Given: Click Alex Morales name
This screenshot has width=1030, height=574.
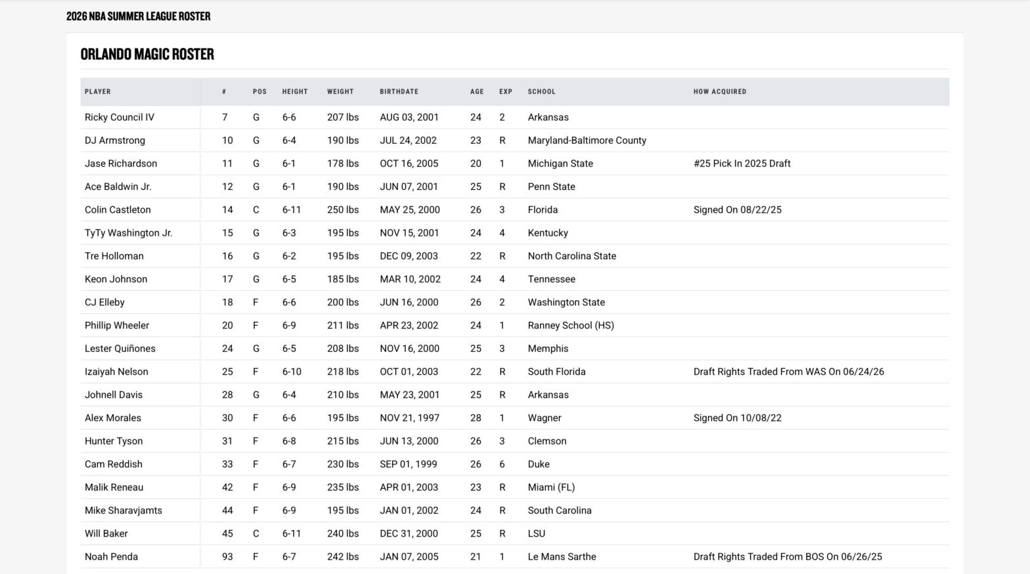Looking at the screenshot, I should 113,418.
